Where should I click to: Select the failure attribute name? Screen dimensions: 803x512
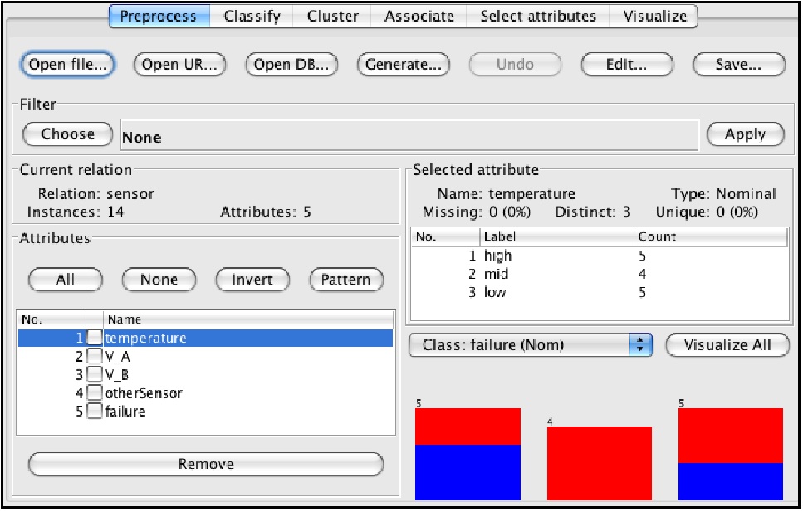click(x=125, y=411)
